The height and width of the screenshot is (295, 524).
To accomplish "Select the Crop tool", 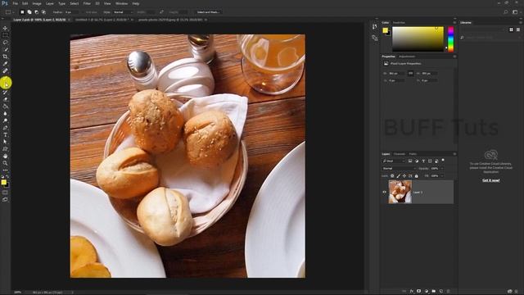I will [x=5, y=57].
